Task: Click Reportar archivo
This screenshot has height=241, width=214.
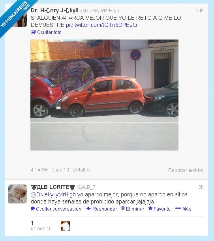Action: (186, 170)
